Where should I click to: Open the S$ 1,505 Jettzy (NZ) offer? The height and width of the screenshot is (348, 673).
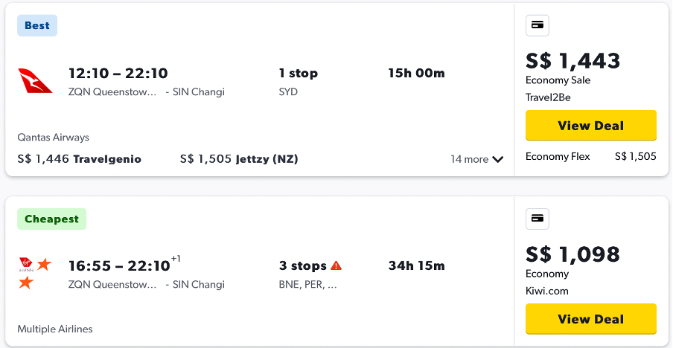coord(239,159)
